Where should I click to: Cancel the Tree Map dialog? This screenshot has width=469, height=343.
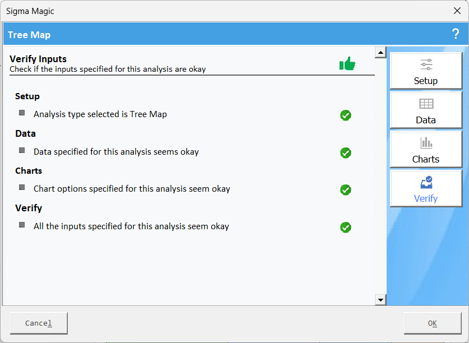tap(39, 323)
